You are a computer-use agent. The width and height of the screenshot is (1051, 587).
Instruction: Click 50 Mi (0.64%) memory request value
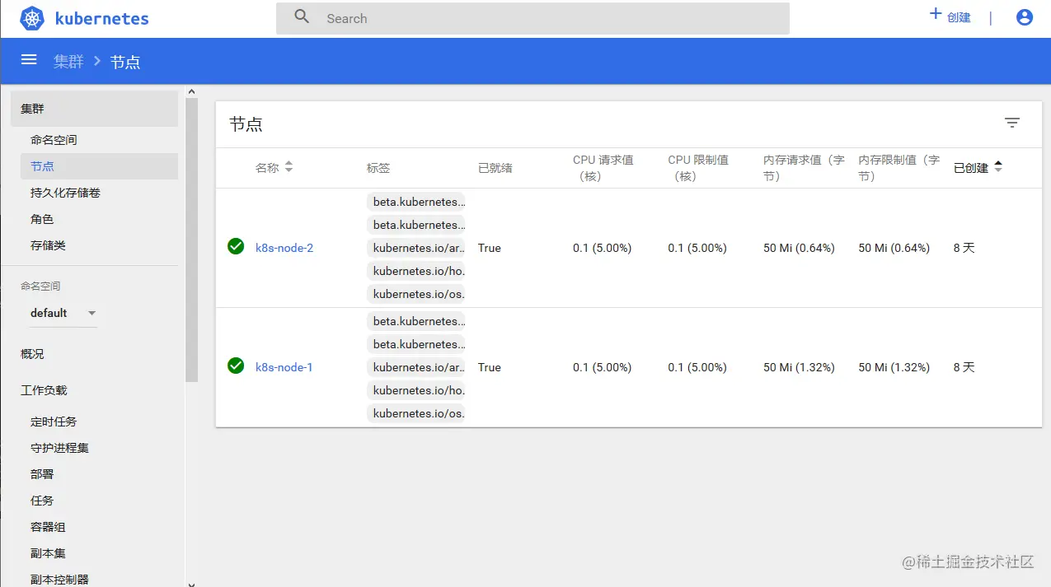click(x=799, y=248)
